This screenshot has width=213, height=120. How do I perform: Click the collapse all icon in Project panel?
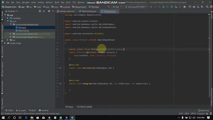[x=44, y=11]
